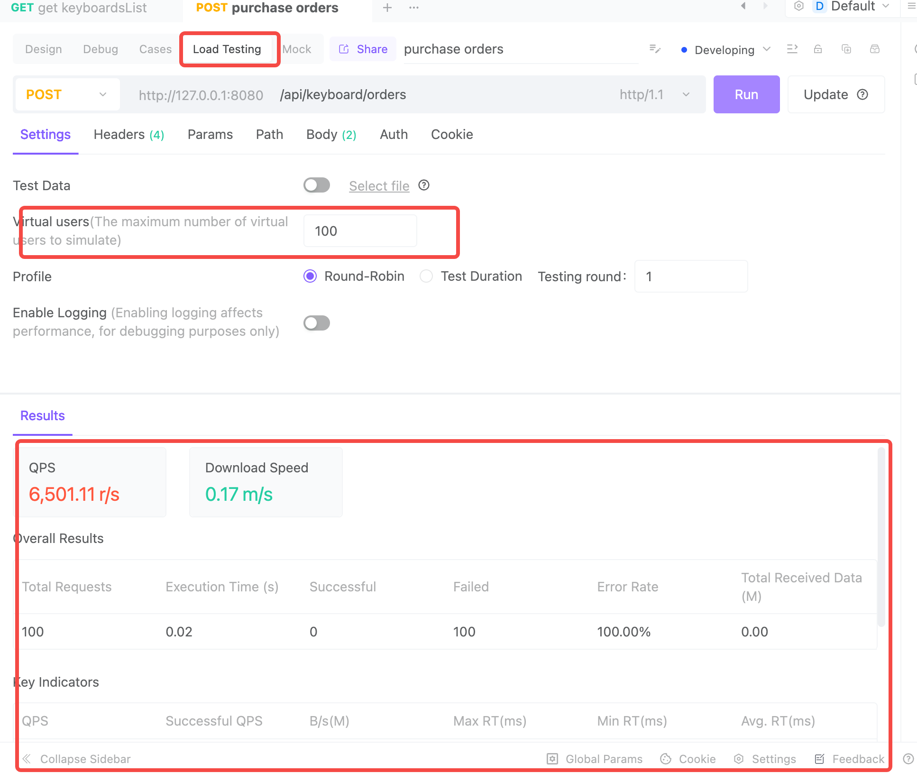Viewport: 917px width, 773px height.
Task: Click Testing round input field
Action: [691, 276]
